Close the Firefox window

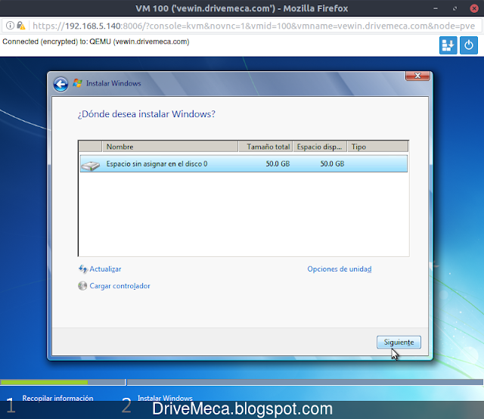(x=474, y=8)
